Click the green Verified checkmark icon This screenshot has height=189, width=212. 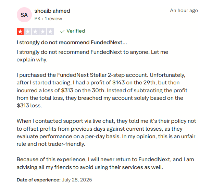62,31
